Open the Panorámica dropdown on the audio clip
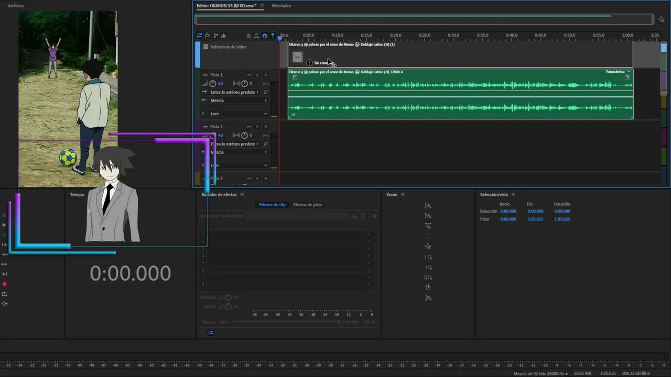671x377 pixels. [618, 72]
